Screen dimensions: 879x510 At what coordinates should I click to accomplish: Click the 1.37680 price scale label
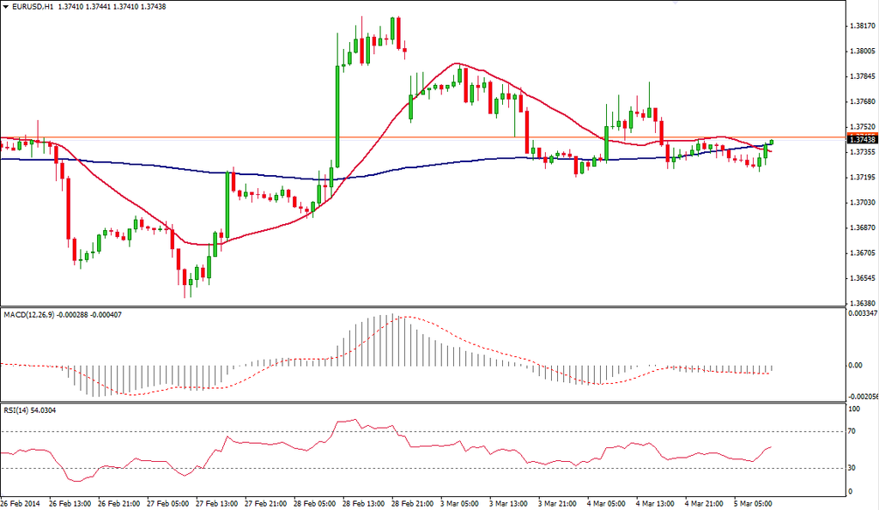(861, 101)
